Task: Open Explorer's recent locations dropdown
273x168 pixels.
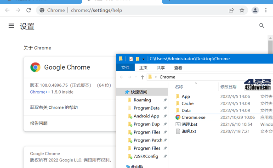Action: (136, 77)
